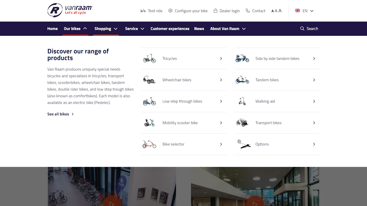Click the Contact phone icon
Screen dimensions: 367x206
[248, 11]
